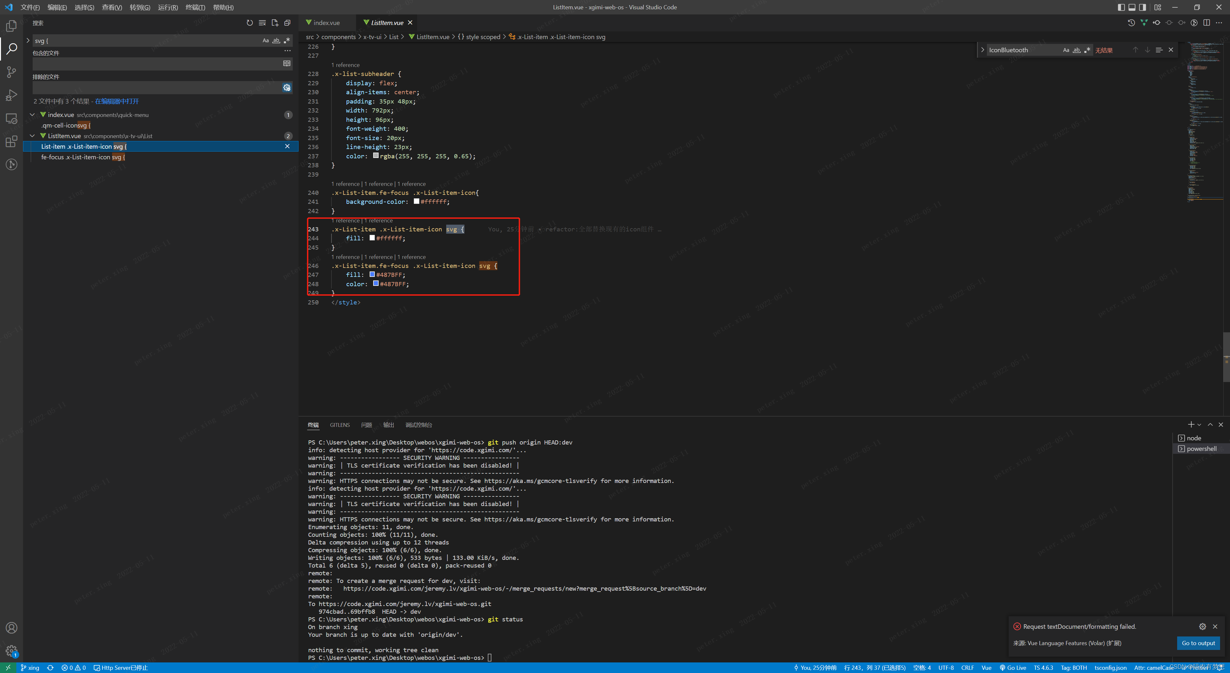Open the Extensions view

pos(12,141)
